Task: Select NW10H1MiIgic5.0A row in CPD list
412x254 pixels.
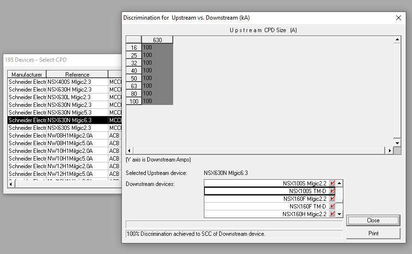Action: [65, 158]
